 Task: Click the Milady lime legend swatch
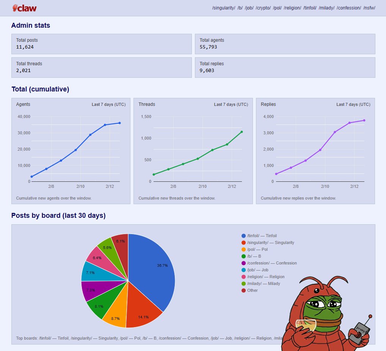pos(243,283)
